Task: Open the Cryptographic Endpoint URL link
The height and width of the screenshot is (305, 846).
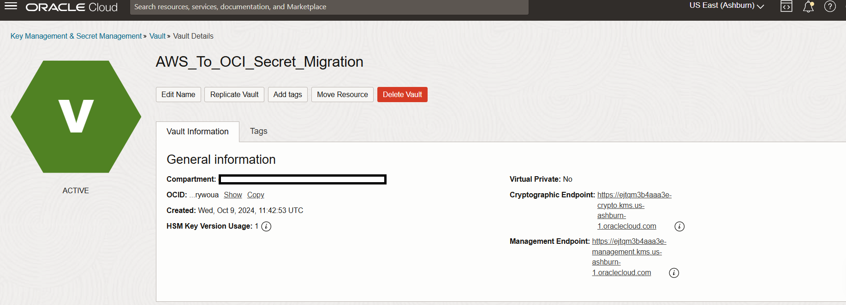Action: point(634,211)
